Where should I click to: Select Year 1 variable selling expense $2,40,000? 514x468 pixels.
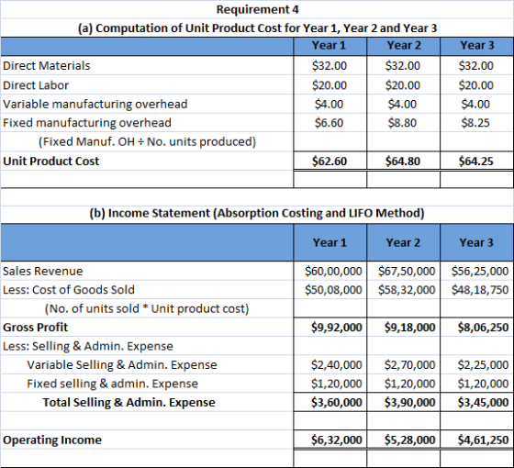(337, 365)
